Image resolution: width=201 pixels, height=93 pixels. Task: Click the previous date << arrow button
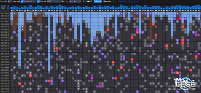coord(22,1)
